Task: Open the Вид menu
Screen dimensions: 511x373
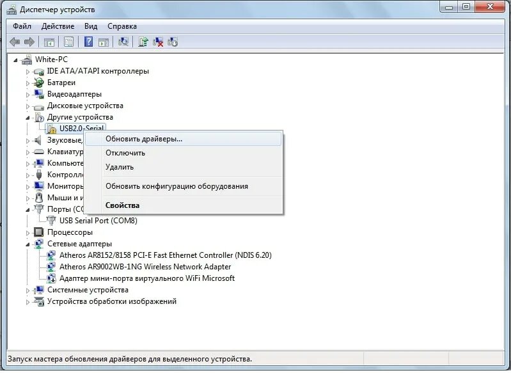Action: click(91, 26)
